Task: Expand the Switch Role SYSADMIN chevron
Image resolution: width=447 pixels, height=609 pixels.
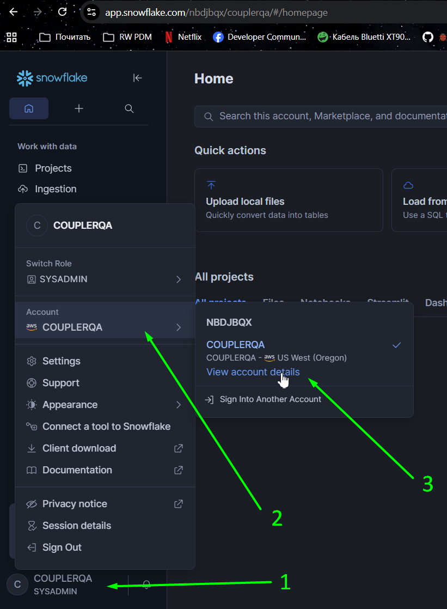Action: [178, 279]
